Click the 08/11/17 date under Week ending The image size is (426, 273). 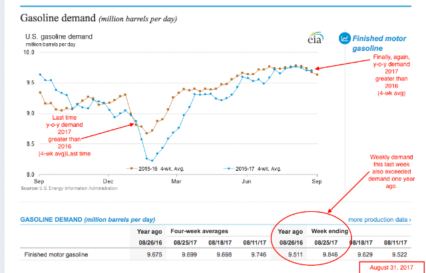tap(395, 242)
